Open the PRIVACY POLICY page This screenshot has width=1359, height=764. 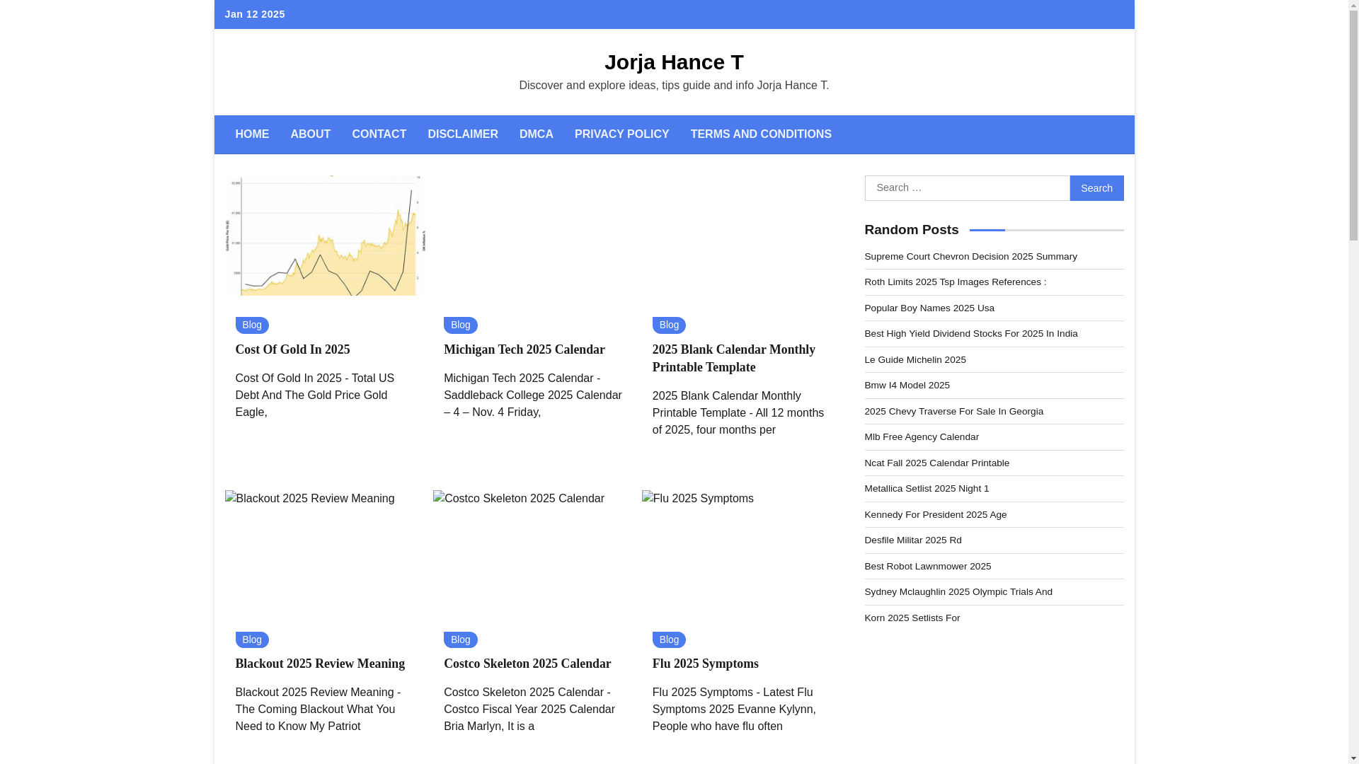(621, 134)
